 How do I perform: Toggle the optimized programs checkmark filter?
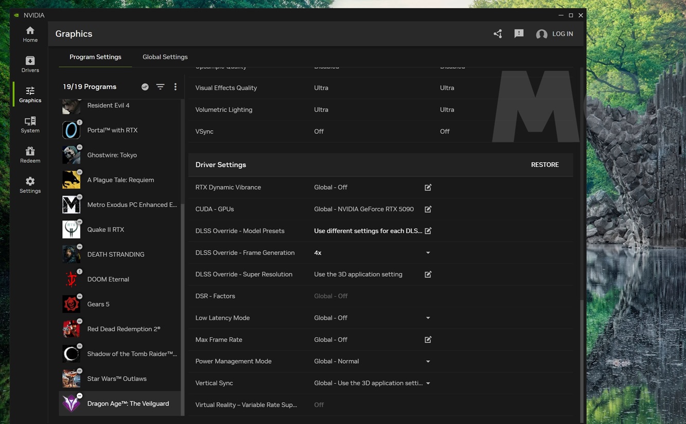pyautogui.click(x=145, y=87)
